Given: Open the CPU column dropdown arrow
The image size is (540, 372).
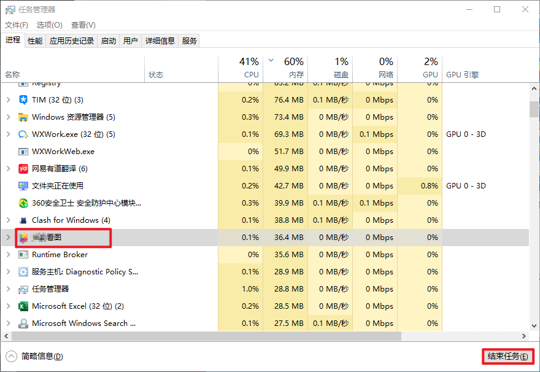Looking at the screenshot, I should coord(270,61).
